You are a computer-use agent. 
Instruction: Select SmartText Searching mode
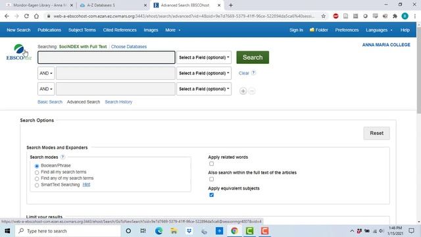[x=37, y=185]
